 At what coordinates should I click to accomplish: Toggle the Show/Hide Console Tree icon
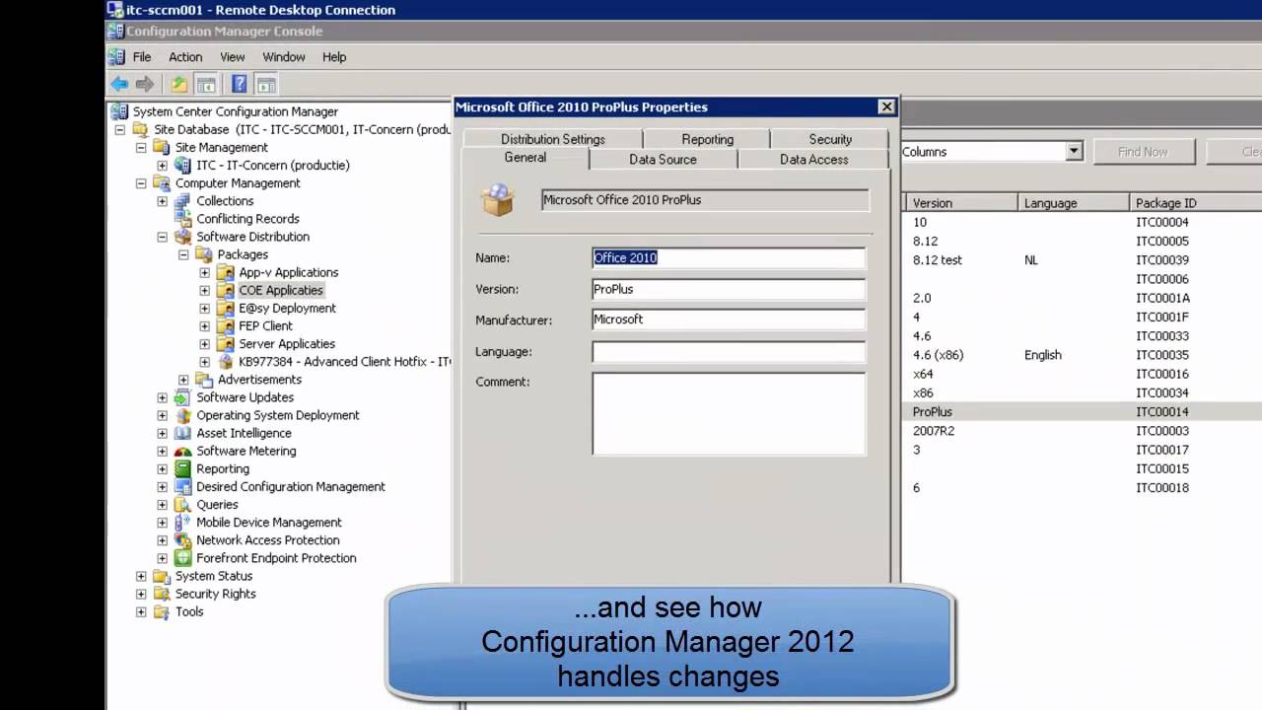point(206,84)
